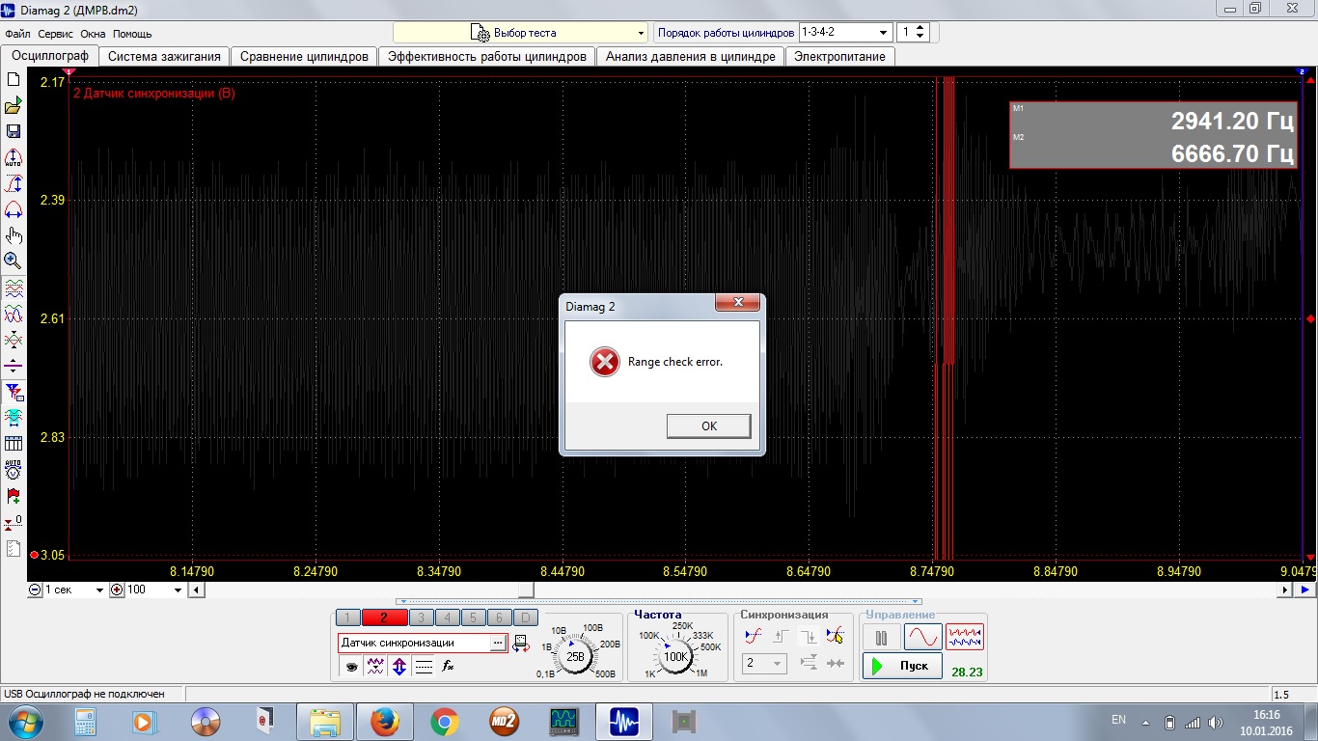
Task: Open the cylinder firing order 1-3-4-2 dropdown
Action: point(845,32)
